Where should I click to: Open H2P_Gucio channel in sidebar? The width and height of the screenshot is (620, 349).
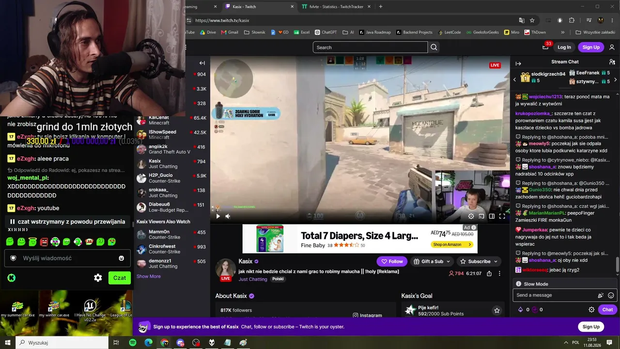point(172,178)
